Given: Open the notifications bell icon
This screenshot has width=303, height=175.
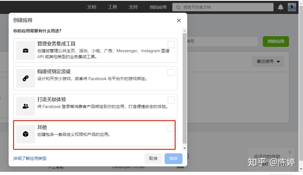Looking at the screenshot, I should coord(280,7).
